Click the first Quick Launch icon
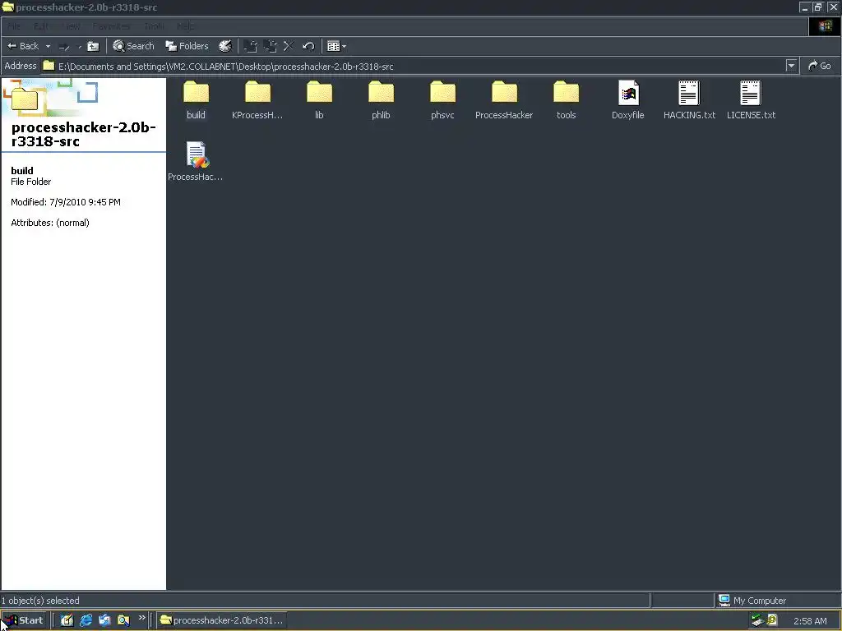The width and height of the screenshot is (842, 631). pos(67,620)
